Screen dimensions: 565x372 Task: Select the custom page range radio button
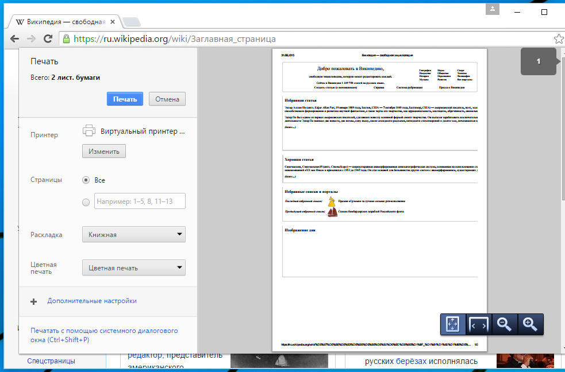pos(85,201)
